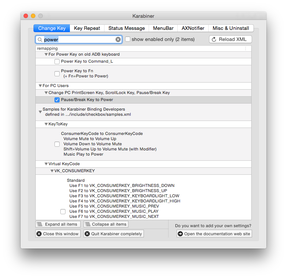Click "Shift+Volume Up to Volume Mute (with Modifier)"
The image size is (287, 278).
click(110, 149)
